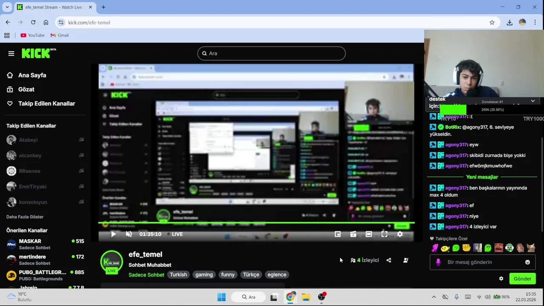
Task: Unmute the stream audio
Action: pyautogui.click(x=129, y=234)
